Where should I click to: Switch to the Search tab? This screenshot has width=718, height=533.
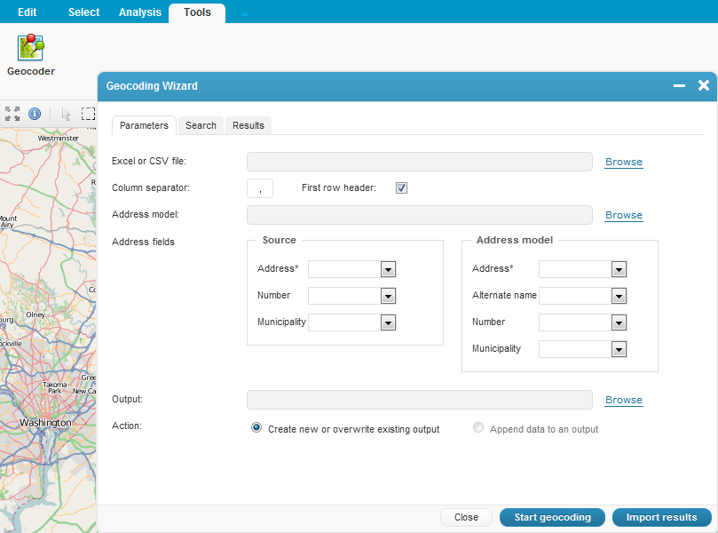[200, 125]
